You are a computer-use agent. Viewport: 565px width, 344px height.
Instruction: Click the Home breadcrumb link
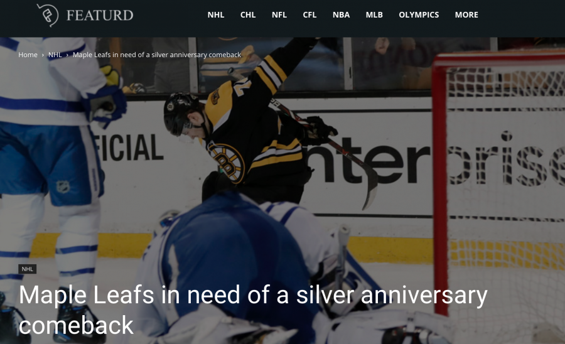click(x=28, y=55)
